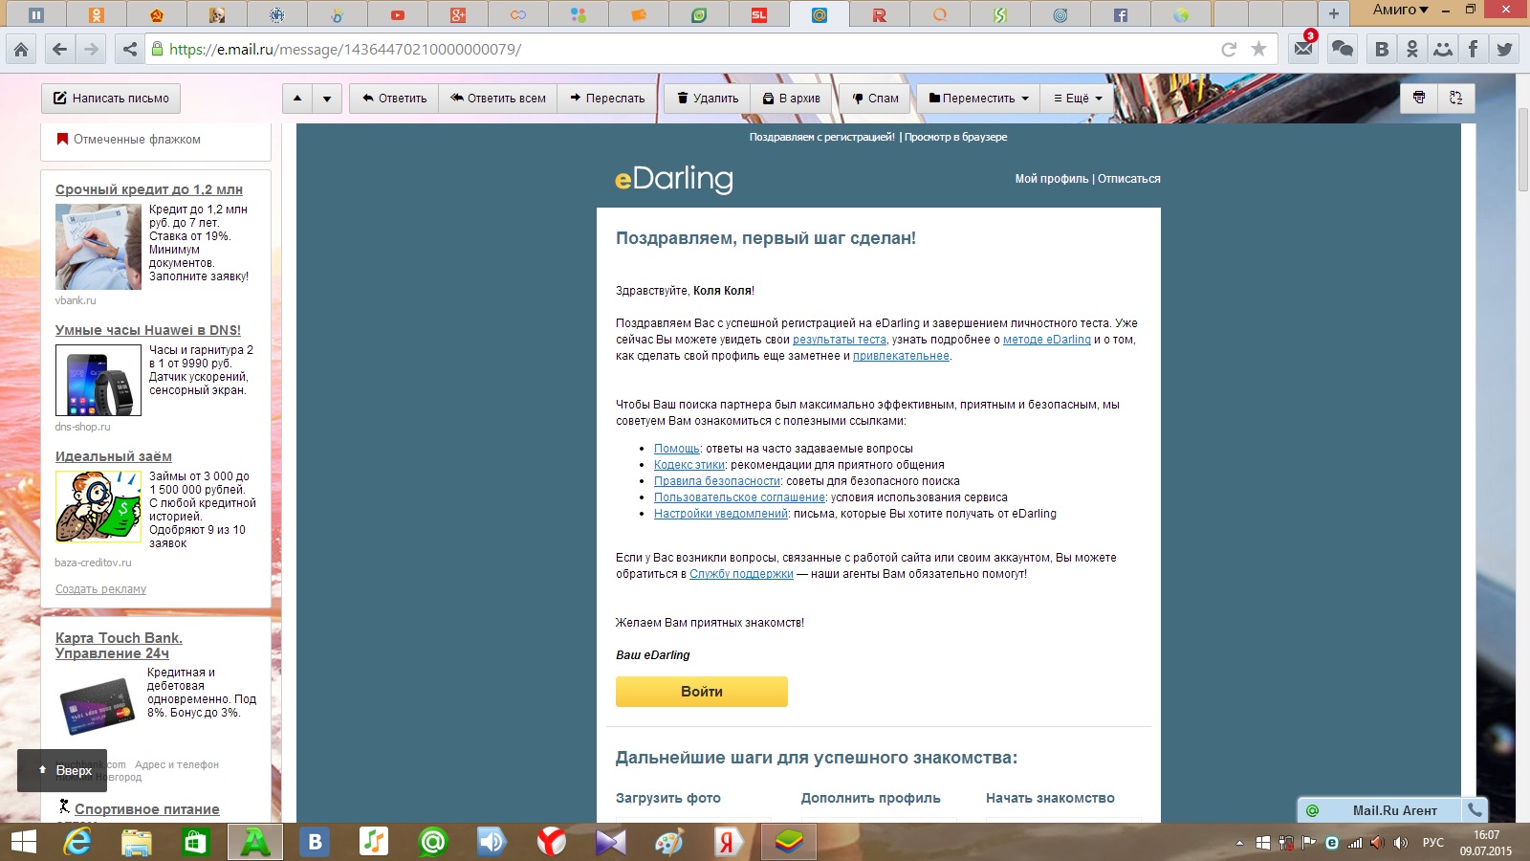Open the Службу поддержки link
The image size is (1530, 861).
pos(741,574)
